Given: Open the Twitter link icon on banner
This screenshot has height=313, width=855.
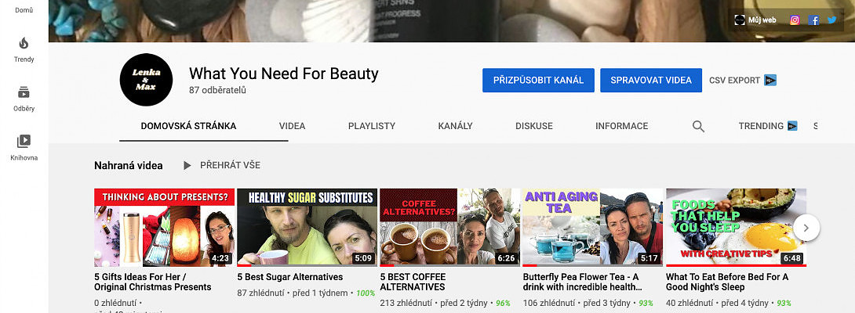Looking at the screenshot, I should [x=832, y=20].
